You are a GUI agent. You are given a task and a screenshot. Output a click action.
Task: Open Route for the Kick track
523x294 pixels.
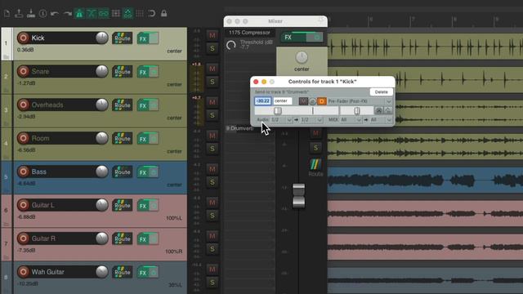pos(122,38)
